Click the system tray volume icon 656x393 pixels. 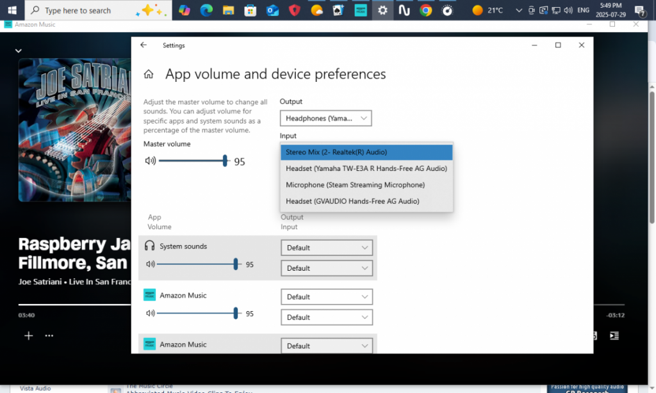pos(568,10)
